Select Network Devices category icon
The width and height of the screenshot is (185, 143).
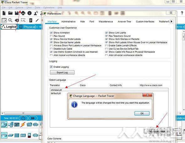pos(4,124)
